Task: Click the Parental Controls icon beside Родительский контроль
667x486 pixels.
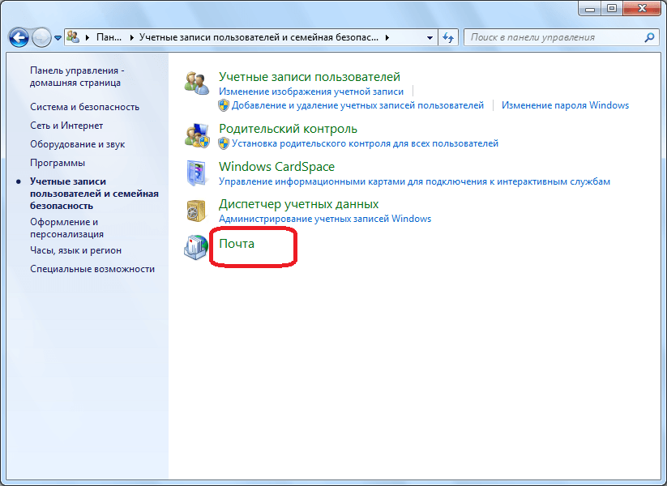Action: point(196,135)
